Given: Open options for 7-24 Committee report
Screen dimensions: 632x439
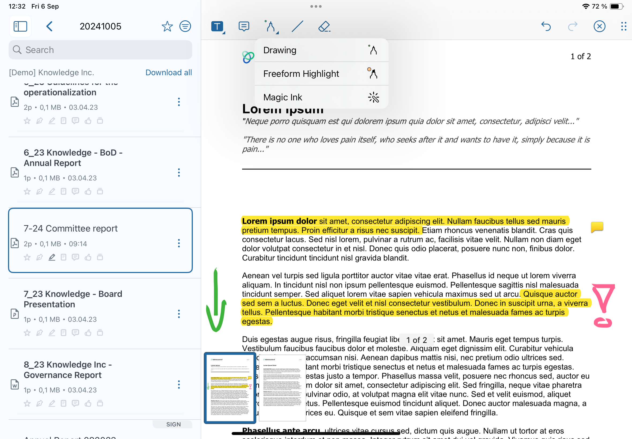Looking at the screenshot, I should (x=179, y=243).
